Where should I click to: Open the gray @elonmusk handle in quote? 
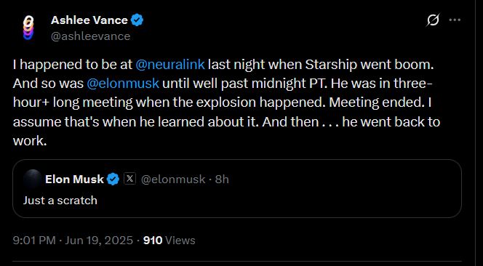pyautogui.click(x=173, y=180)
